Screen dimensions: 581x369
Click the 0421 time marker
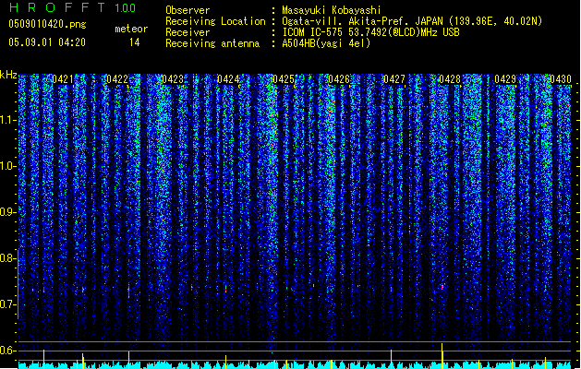pos(63,79)
